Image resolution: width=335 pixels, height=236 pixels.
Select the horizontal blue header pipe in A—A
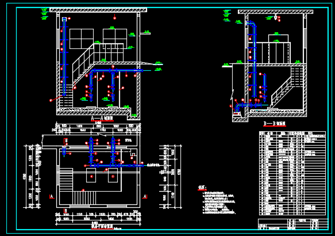click(117, 70)
